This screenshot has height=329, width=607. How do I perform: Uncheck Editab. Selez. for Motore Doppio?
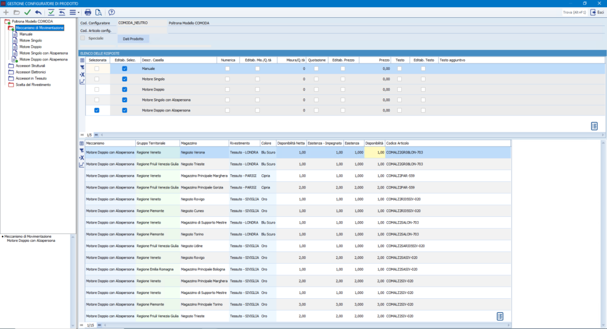tap(124, 90)
